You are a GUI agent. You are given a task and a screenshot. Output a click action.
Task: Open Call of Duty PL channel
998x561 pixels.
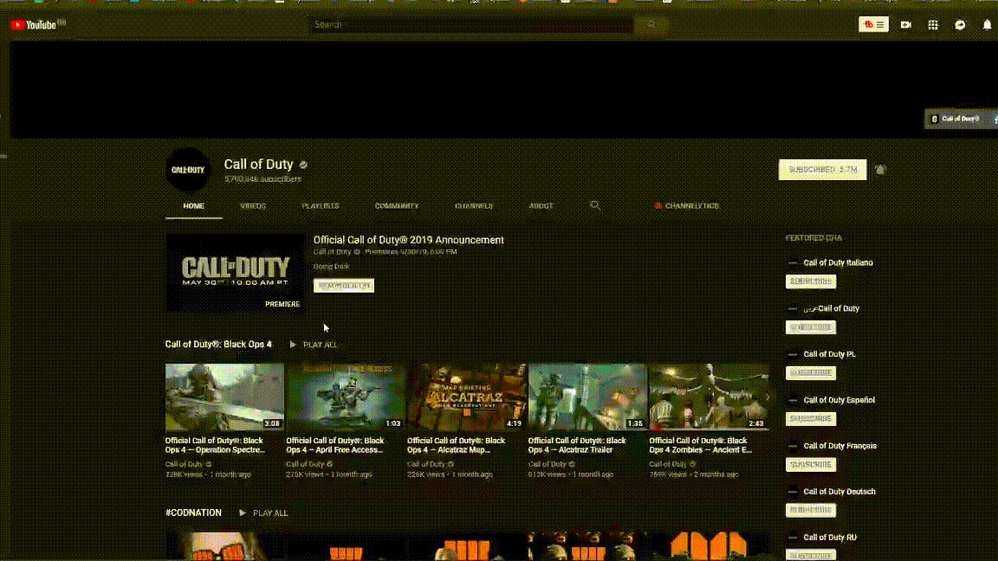(829, 354)
